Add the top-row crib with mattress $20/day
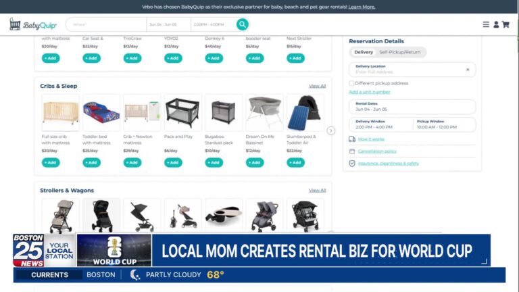This screenshot has height=292, width=519. [51, 58]
